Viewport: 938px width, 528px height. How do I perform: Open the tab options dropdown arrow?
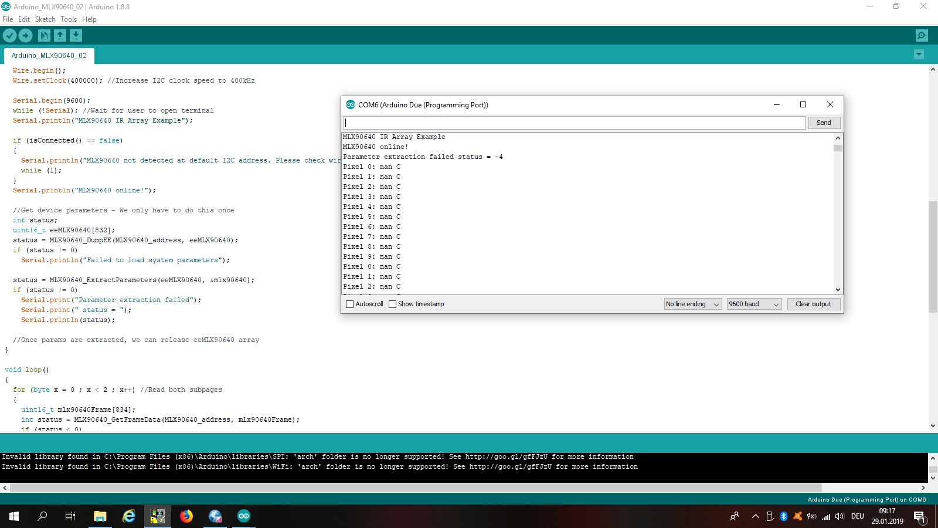point(919,55)
